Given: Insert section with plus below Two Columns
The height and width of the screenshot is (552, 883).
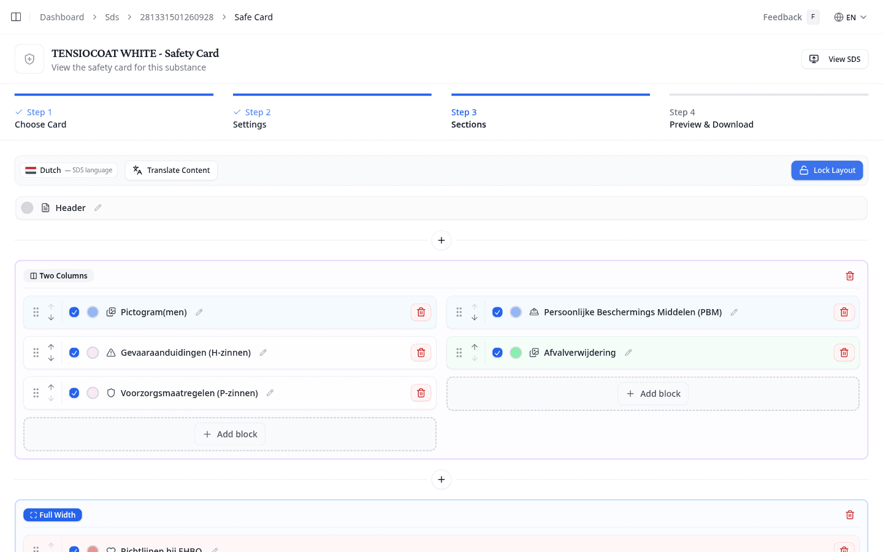Looking at the screenshot, I should 442,480.
